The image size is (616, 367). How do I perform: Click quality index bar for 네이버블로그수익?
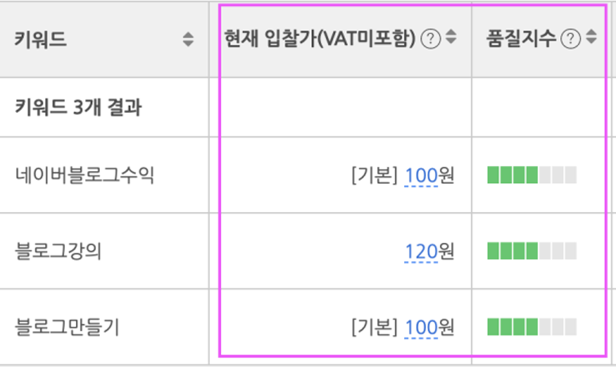coord(532,175)
